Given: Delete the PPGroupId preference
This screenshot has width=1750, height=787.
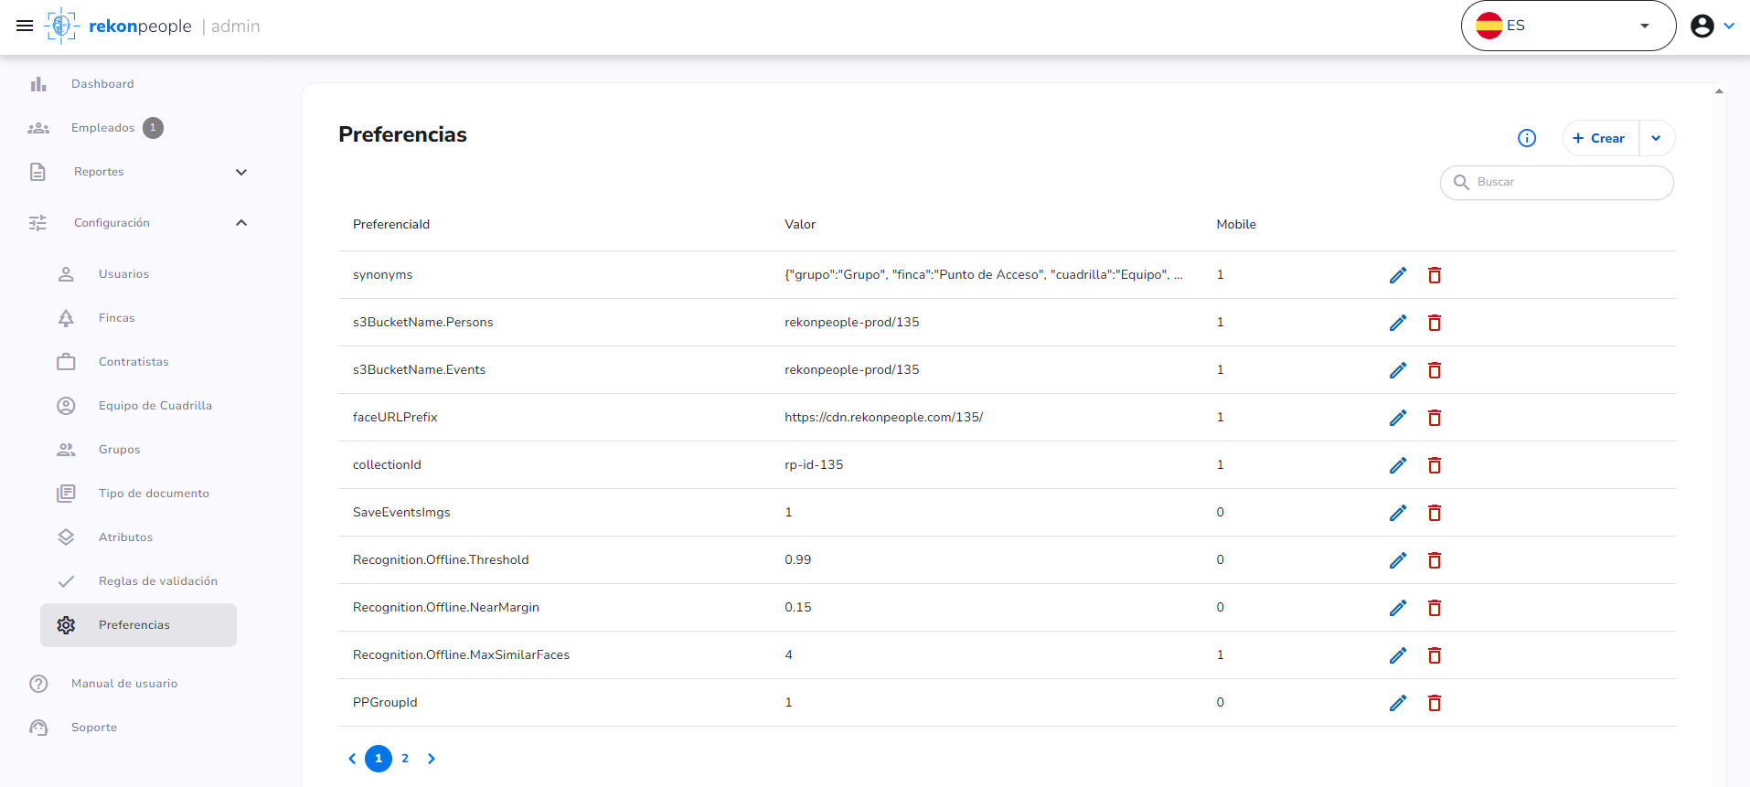Looking at the screenshot, I should coord(1435,703).
